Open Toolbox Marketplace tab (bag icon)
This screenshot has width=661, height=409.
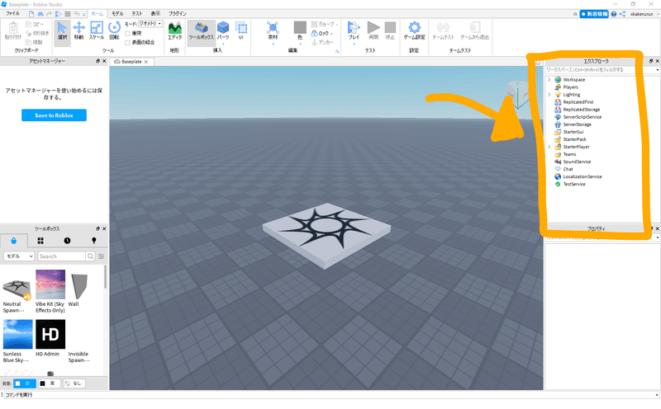pyautogui.click(x=14, y=241)
